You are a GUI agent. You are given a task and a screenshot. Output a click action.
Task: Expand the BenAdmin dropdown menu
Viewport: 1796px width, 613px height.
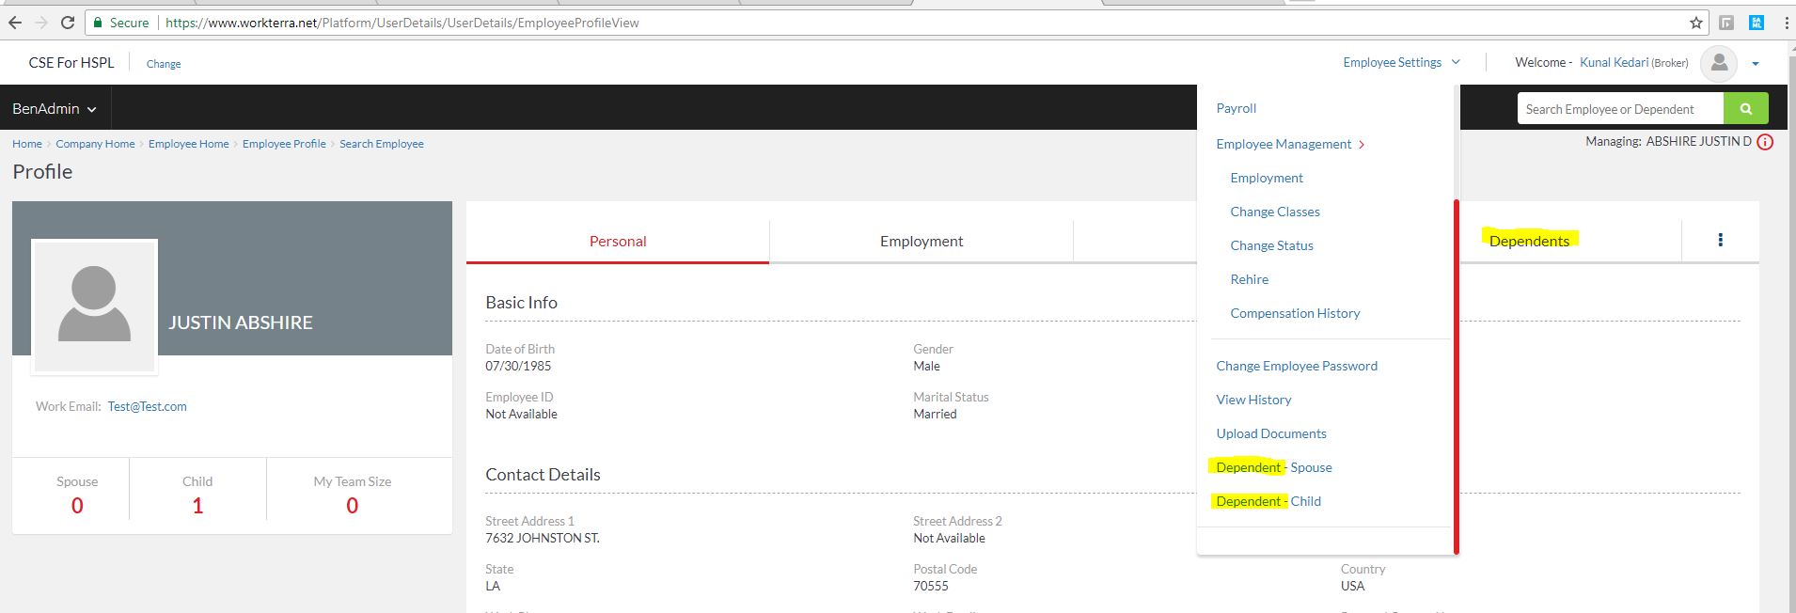tap(55, 109)
